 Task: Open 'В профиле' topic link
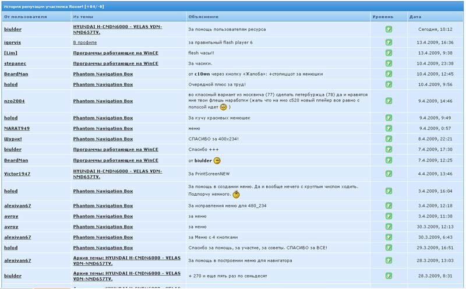tap(85, 43)
